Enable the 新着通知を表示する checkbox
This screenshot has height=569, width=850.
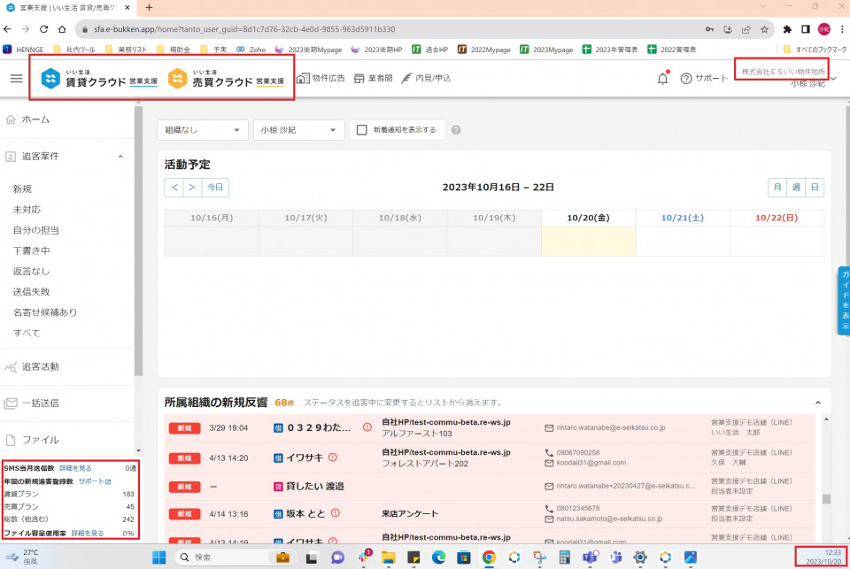(x=361, y=130)
